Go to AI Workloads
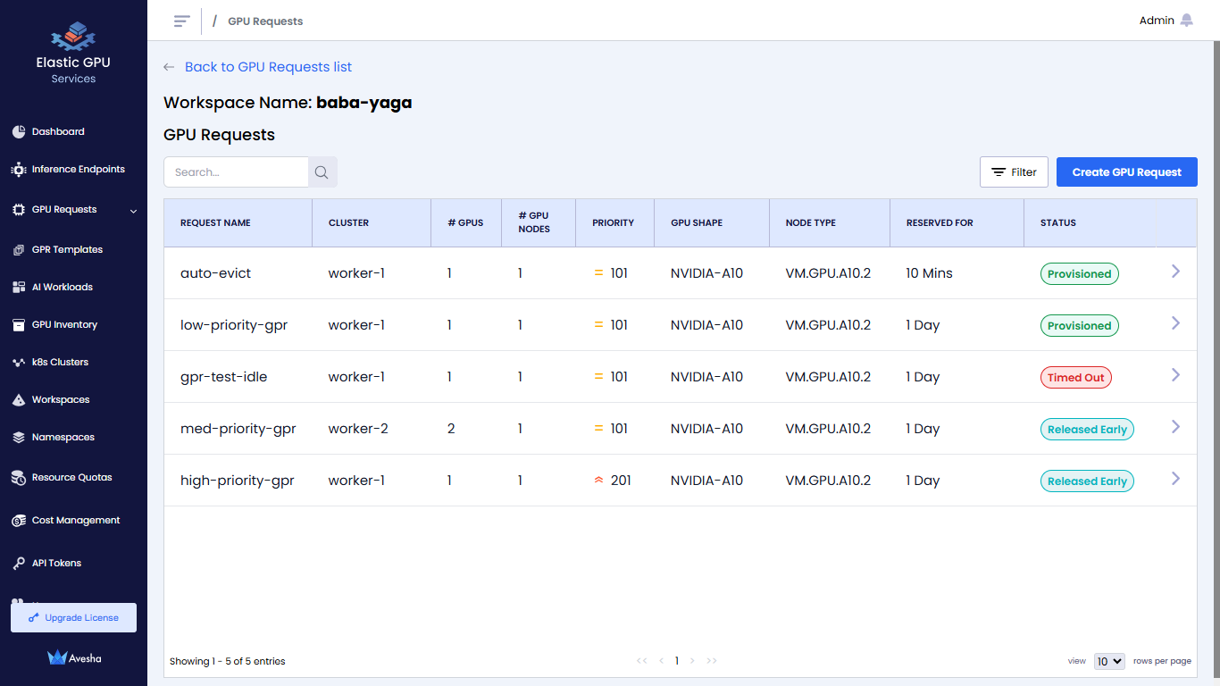1220x686 pixels. (63, 288)
